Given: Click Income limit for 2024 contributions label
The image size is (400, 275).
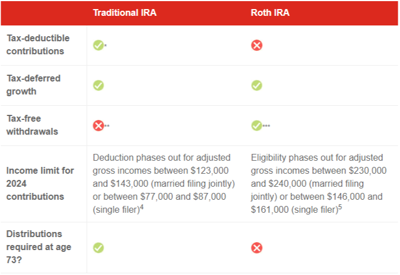Looking at the screenshot, I should pyautogui.click(x=40, y=183).
